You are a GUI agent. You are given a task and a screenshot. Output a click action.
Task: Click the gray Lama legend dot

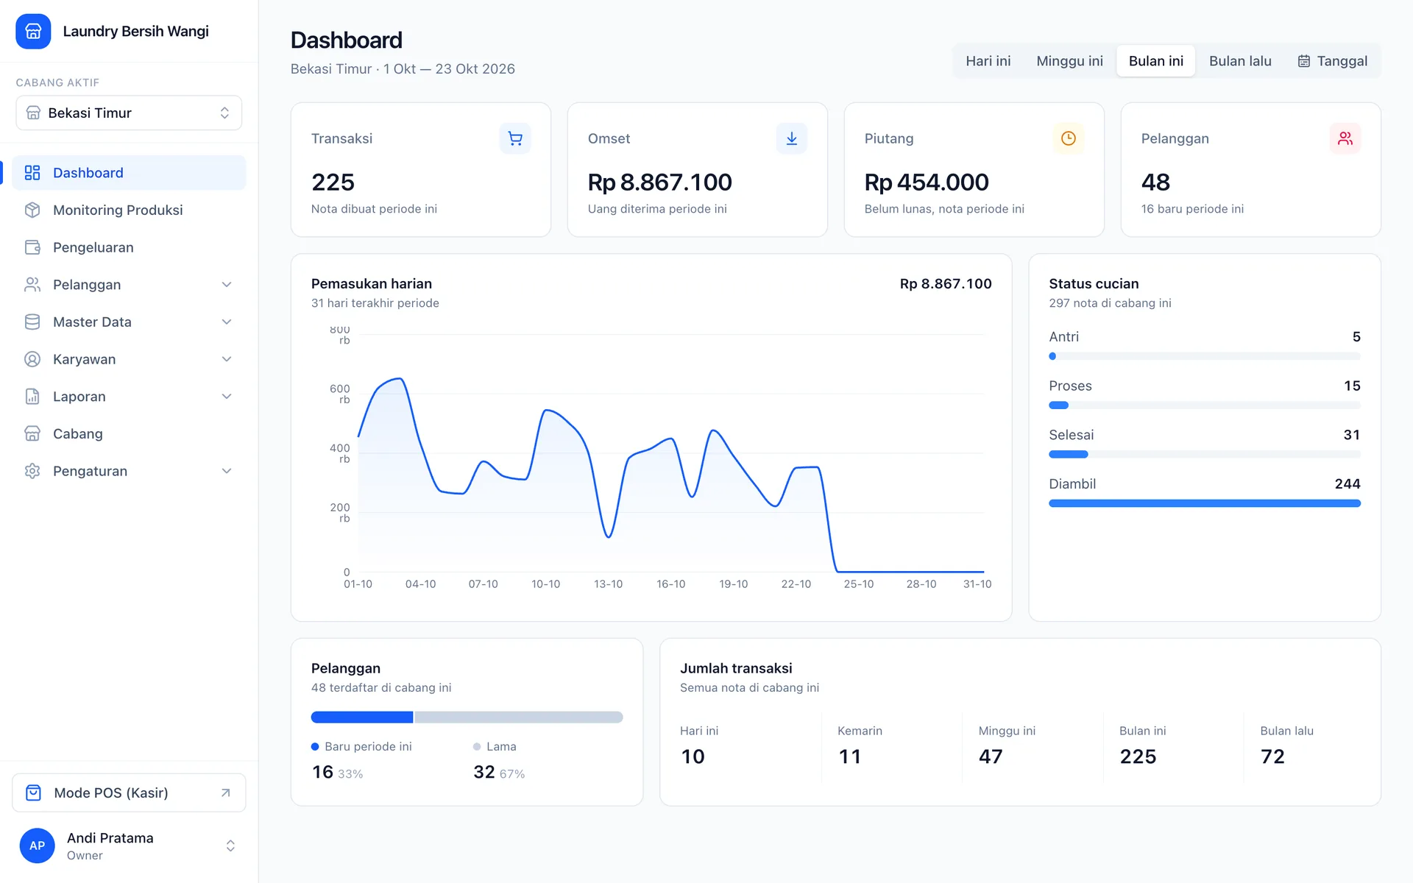pos(477,746)
